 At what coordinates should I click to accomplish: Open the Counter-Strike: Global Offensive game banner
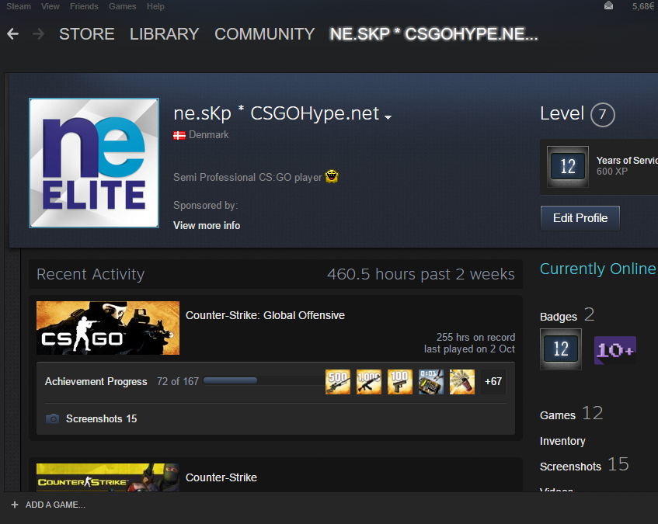[x=108, y=328]
